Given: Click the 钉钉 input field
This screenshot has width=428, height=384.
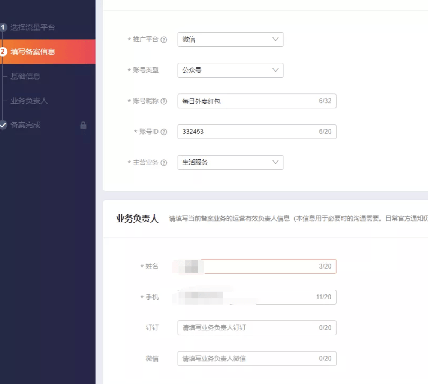Looking at the screenshot, I should pyautogui.click(x=257, y=328).
